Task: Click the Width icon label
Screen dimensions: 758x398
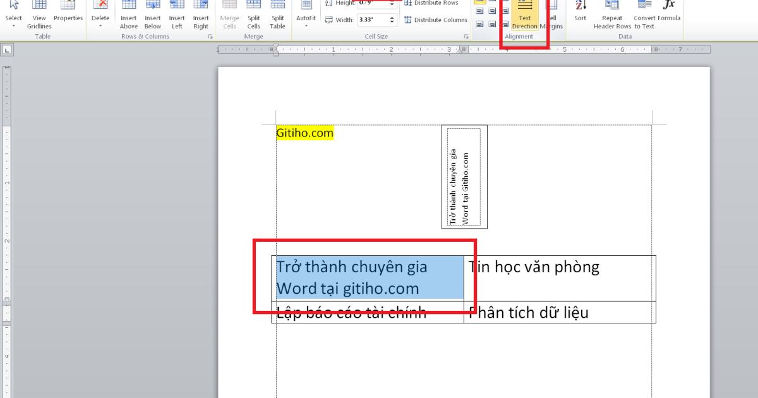Action: tap(339, 20)
